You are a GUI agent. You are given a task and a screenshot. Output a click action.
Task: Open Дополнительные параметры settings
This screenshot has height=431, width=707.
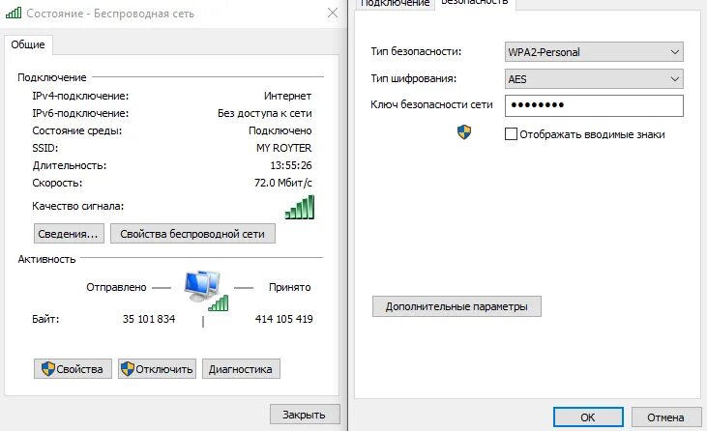click(x=457, y=306)
